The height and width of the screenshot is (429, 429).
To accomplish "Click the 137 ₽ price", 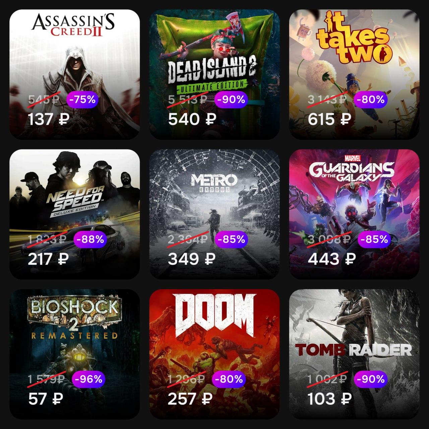I will (x=49, y=119).
